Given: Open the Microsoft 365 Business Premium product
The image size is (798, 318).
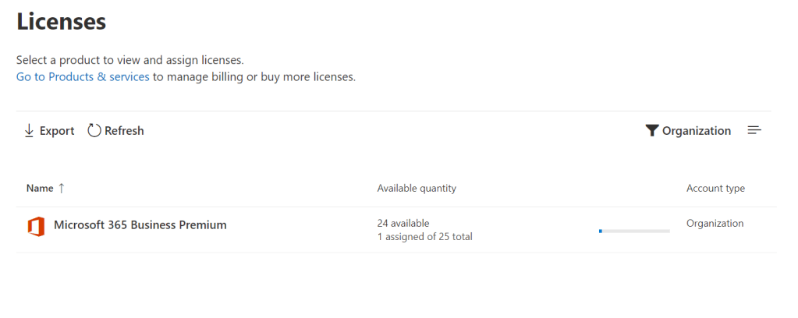Looking at the screenshot, I should pyautogui.click(x=140, y=225).
